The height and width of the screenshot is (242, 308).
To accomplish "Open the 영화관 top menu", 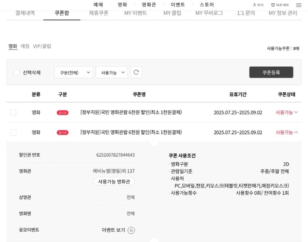I will click(149, 5).
